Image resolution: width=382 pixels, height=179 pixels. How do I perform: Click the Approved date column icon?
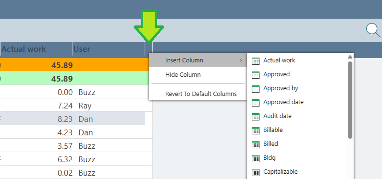point(255,103)
